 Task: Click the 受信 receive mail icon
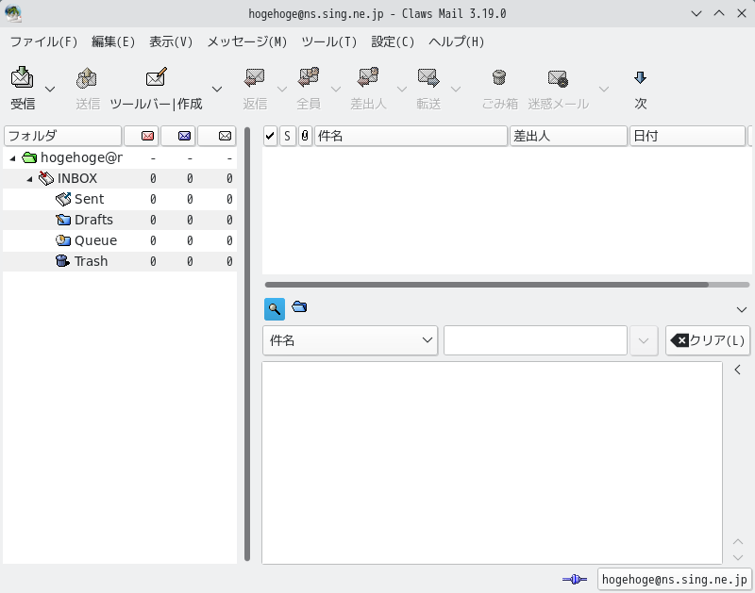click(22, 77)
